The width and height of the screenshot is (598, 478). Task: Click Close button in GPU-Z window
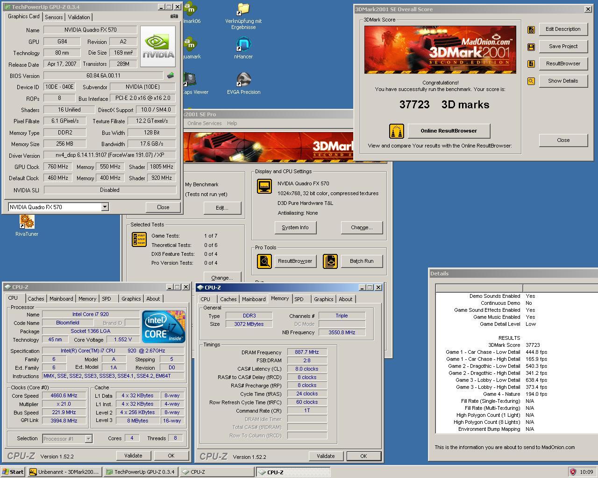pos(163,207)
